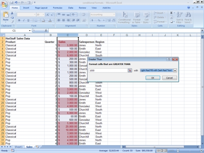Toggle Italic formatting

click(x=24, y=20)
